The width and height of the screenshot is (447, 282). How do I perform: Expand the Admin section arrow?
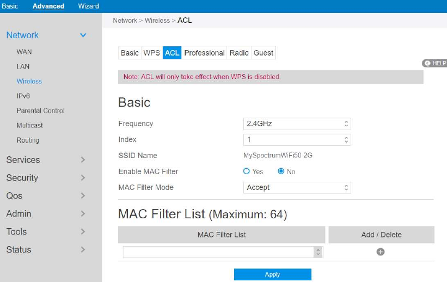point(83,214)
